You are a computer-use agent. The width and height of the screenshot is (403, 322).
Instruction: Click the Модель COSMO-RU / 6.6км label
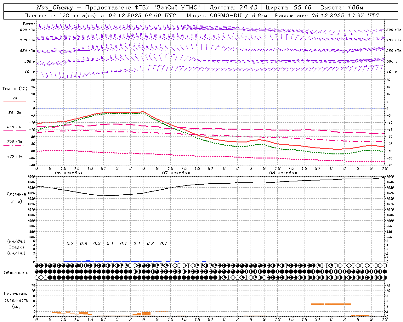pos(227,15)
